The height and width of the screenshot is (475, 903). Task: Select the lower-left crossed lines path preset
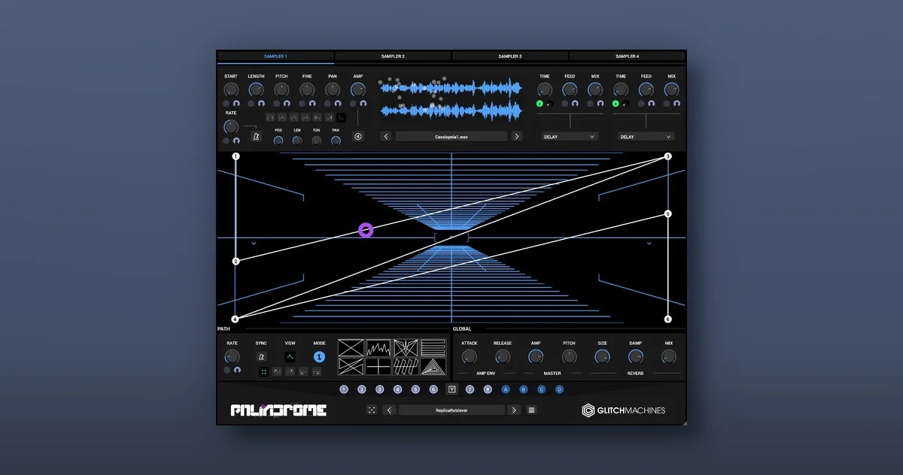(351, 367)
